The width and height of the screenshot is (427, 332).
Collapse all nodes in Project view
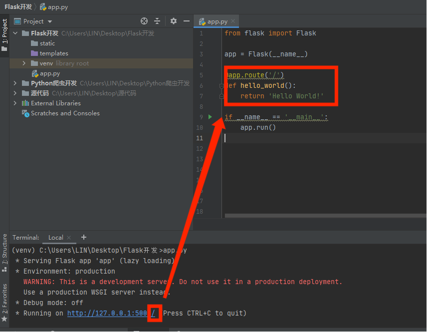coord(157,21)
